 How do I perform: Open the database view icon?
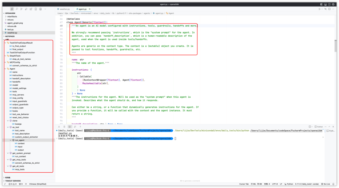[40, 9]
